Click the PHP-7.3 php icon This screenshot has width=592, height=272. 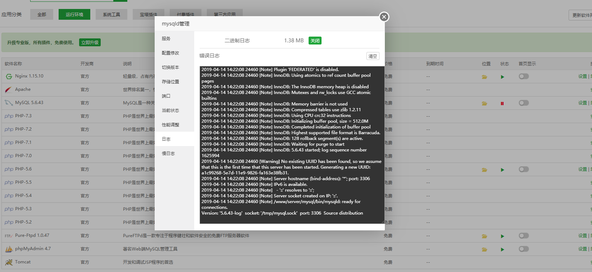pos(9,116)
